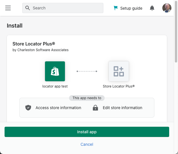Click the Charleston Software Associates developer name
The height and width of the screenshot is (154, 178).
pos(43,50)
